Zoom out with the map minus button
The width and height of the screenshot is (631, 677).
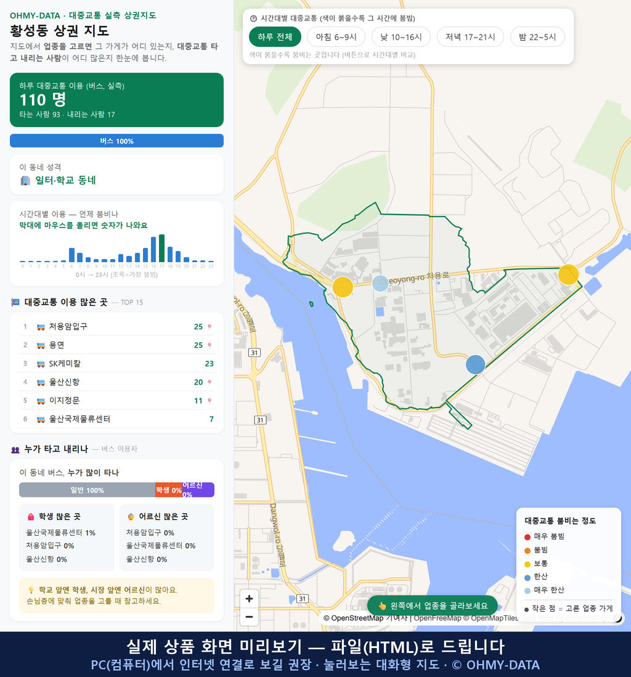pyautogui.click(x=249, y=617)
